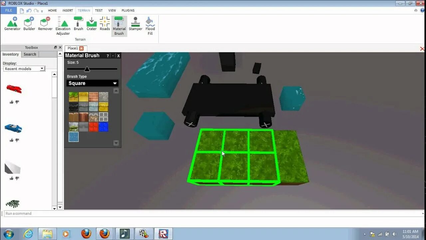Undock the Toolbox panel

[x=56, y=47]
